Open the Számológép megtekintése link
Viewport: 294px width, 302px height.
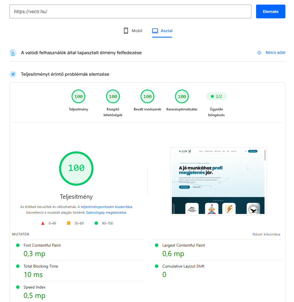106,213
